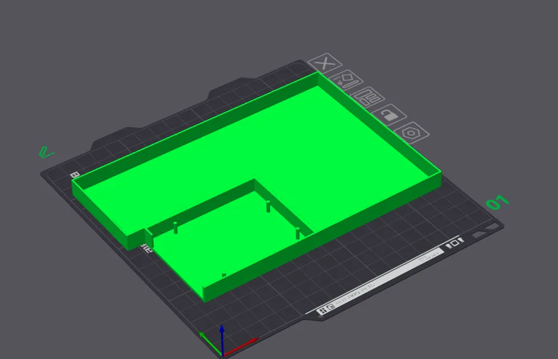The image size is (558, 359).
Task: Click the plate number '01' label
Action: [497, 202]
